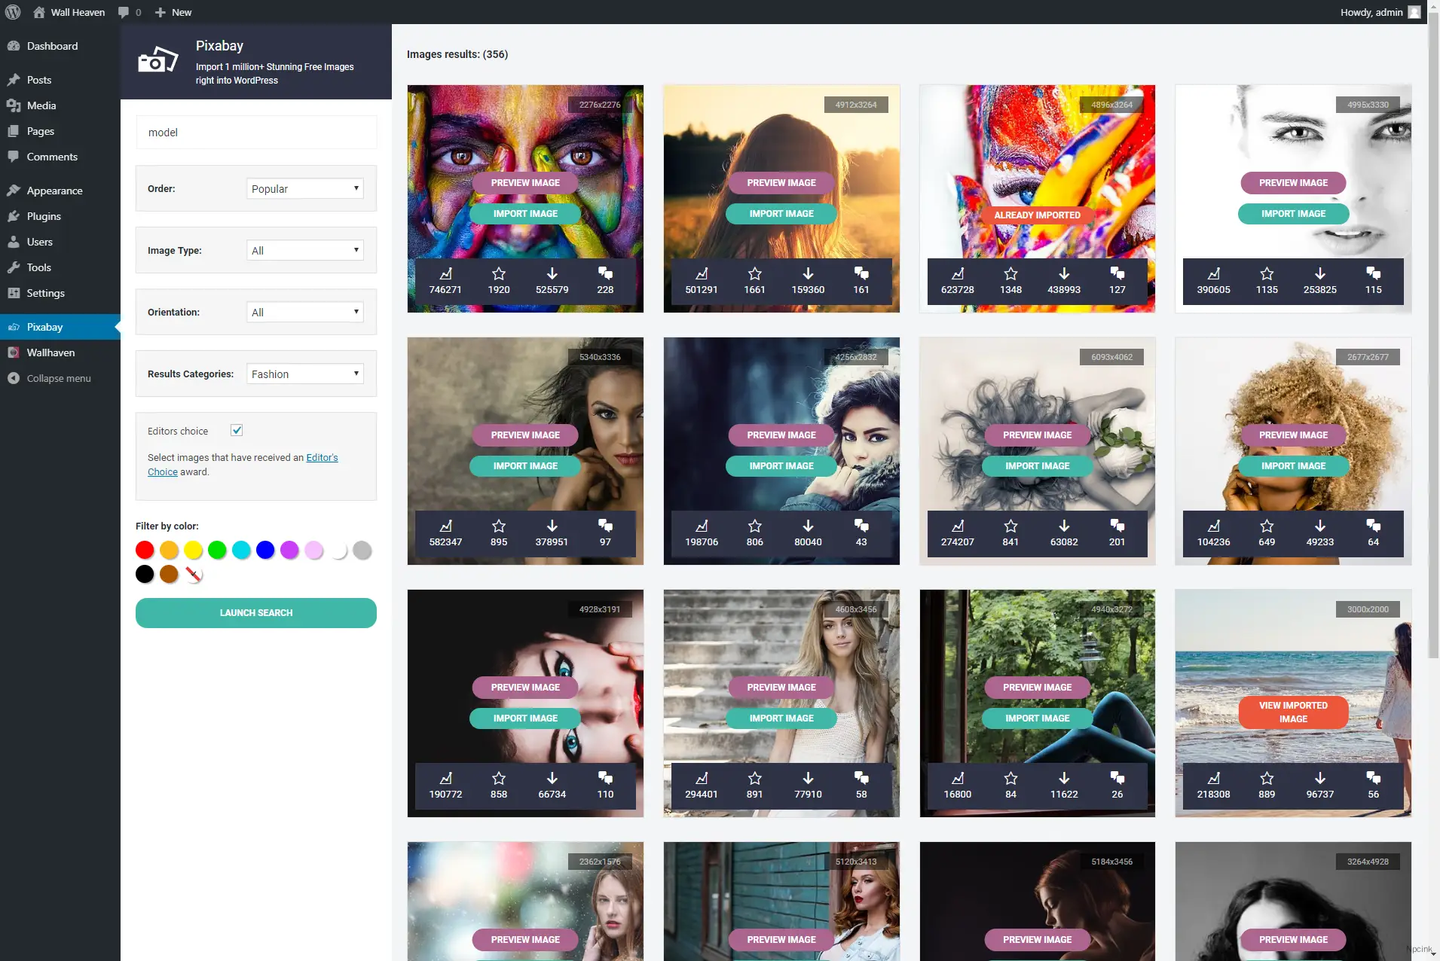Toggle the Editors choice checkbox
Screen dimensions: 1440x961
(x=237, y=430)
